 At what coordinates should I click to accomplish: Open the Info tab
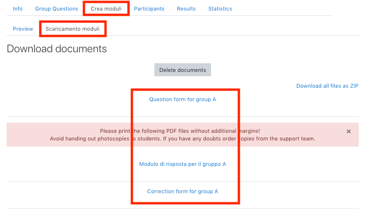pos(18,9)
